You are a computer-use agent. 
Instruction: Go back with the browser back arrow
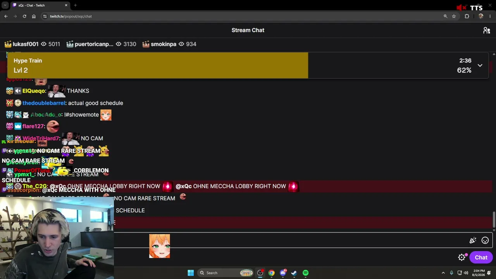(6, 16)
